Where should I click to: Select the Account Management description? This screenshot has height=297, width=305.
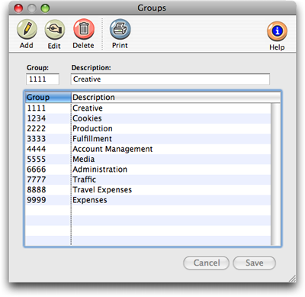click(x=113, y=149)
